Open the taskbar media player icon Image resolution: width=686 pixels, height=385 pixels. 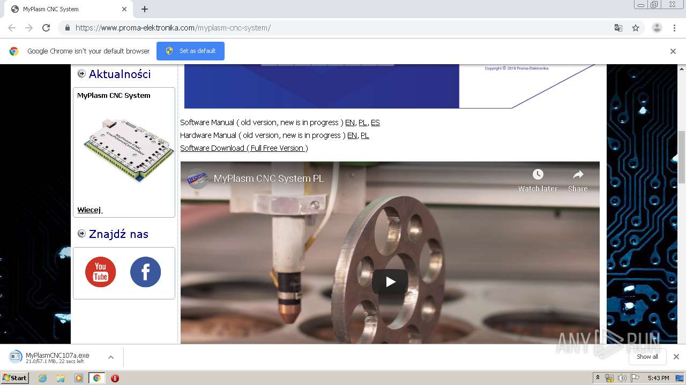[79, 378]
